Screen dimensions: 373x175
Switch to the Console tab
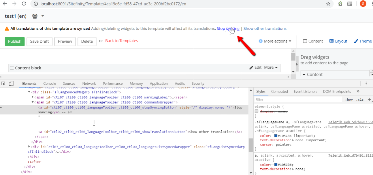(50, 84)
